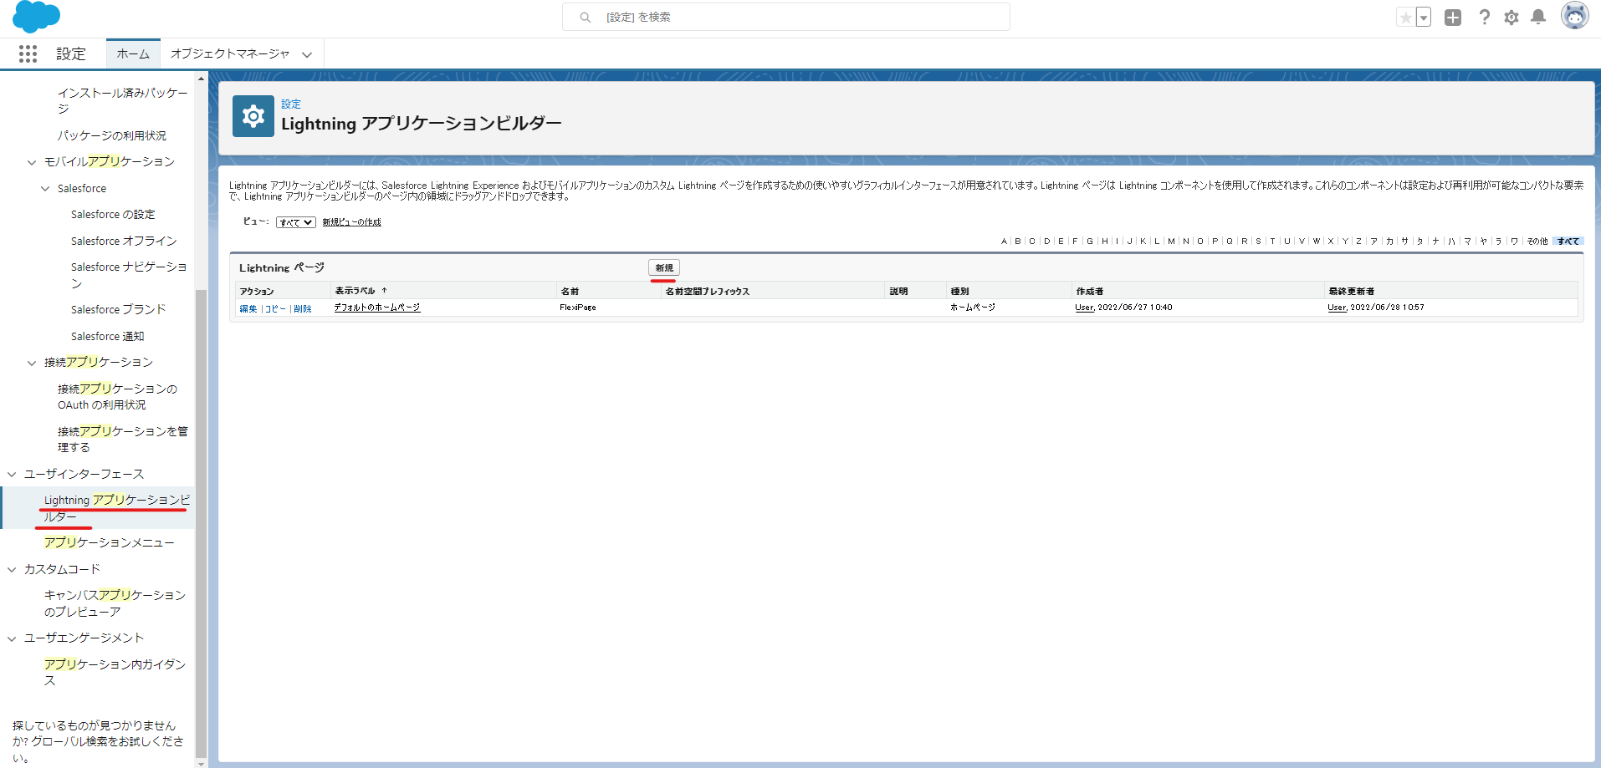Open 接続アプリケーションの OAuth の利用状況
This screenshot has height=768, width=1601.
click(x=117, y=397)
